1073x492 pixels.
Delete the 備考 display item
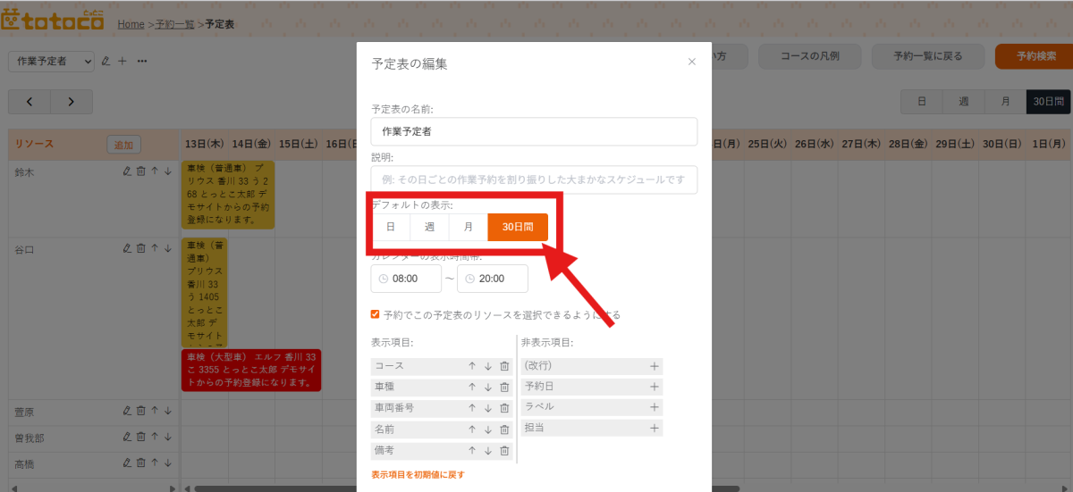tap(504, 451)
